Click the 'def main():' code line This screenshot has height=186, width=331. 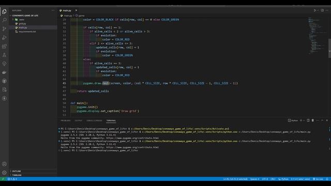79,103
